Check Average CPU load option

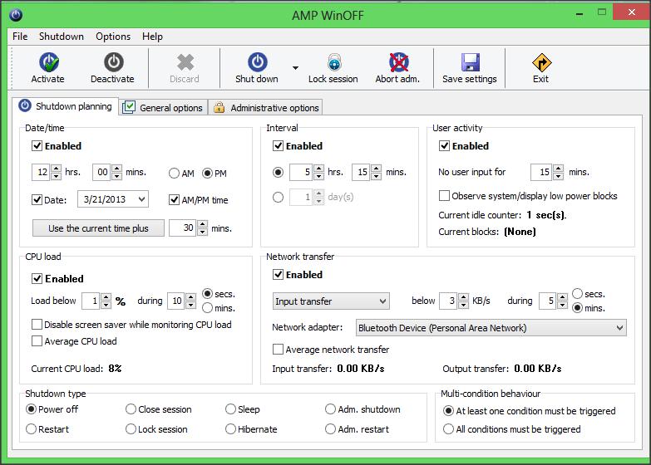(x=37, y=340)
